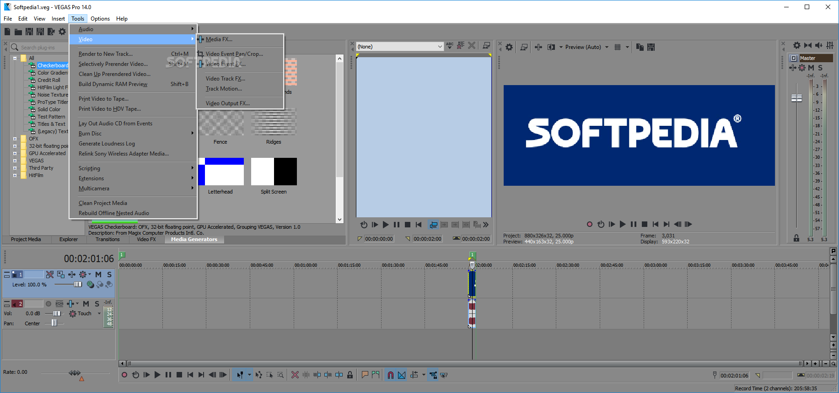
Task: Adjust the Master bus volume fader
Action: pyautogui.click(x=796, y=98)
